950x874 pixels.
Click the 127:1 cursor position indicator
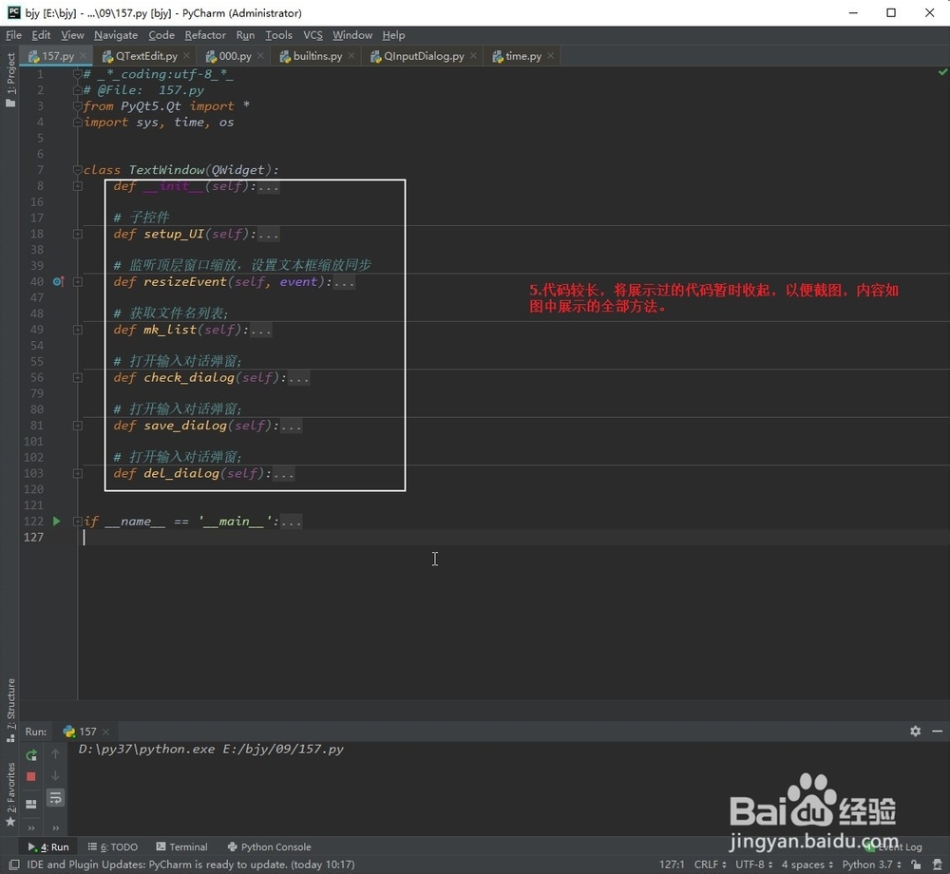[672, 864]
